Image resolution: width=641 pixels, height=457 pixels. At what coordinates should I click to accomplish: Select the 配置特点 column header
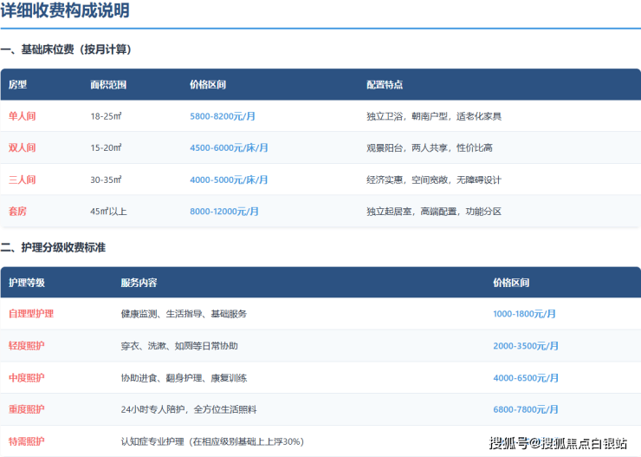tap(384, 85)
